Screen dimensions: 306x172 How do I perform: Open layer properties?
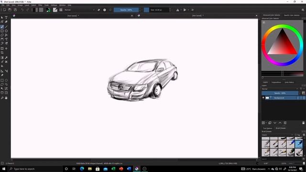pyautogui.click(x=285, y=123)
